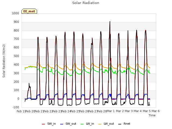
Task: Click the green LW_in legend swatch
Action: click(82, 124)
